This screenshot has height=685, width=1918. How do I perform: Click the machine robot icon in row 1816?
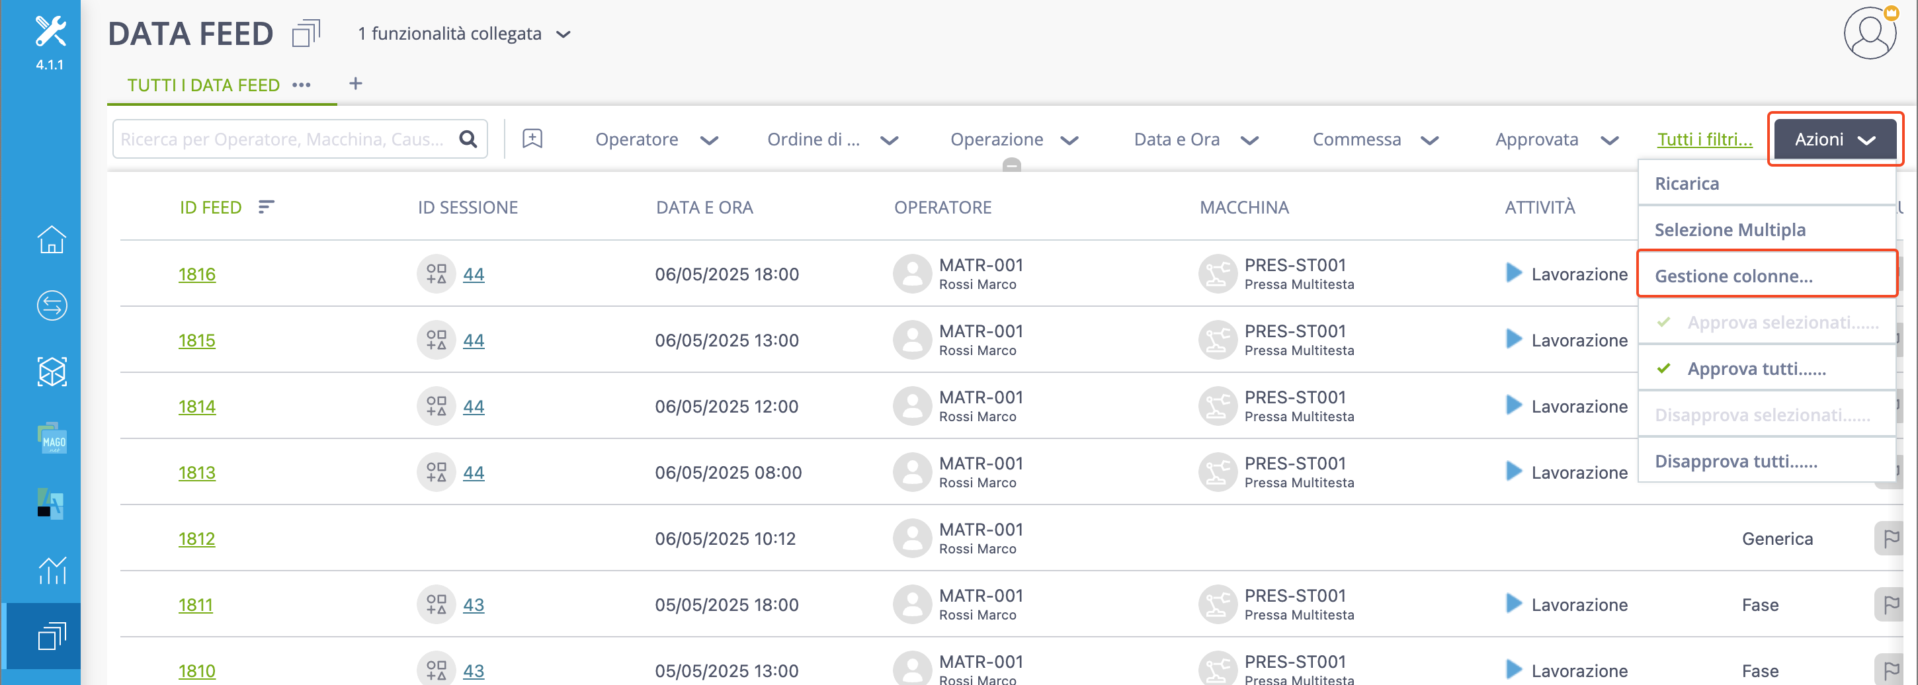[1218, 274]
